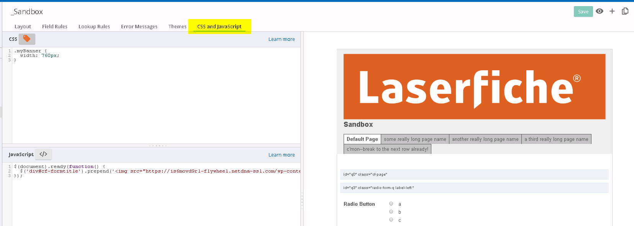
Task: Click the Sandbox heading in the preview
Action: point(358,124)
